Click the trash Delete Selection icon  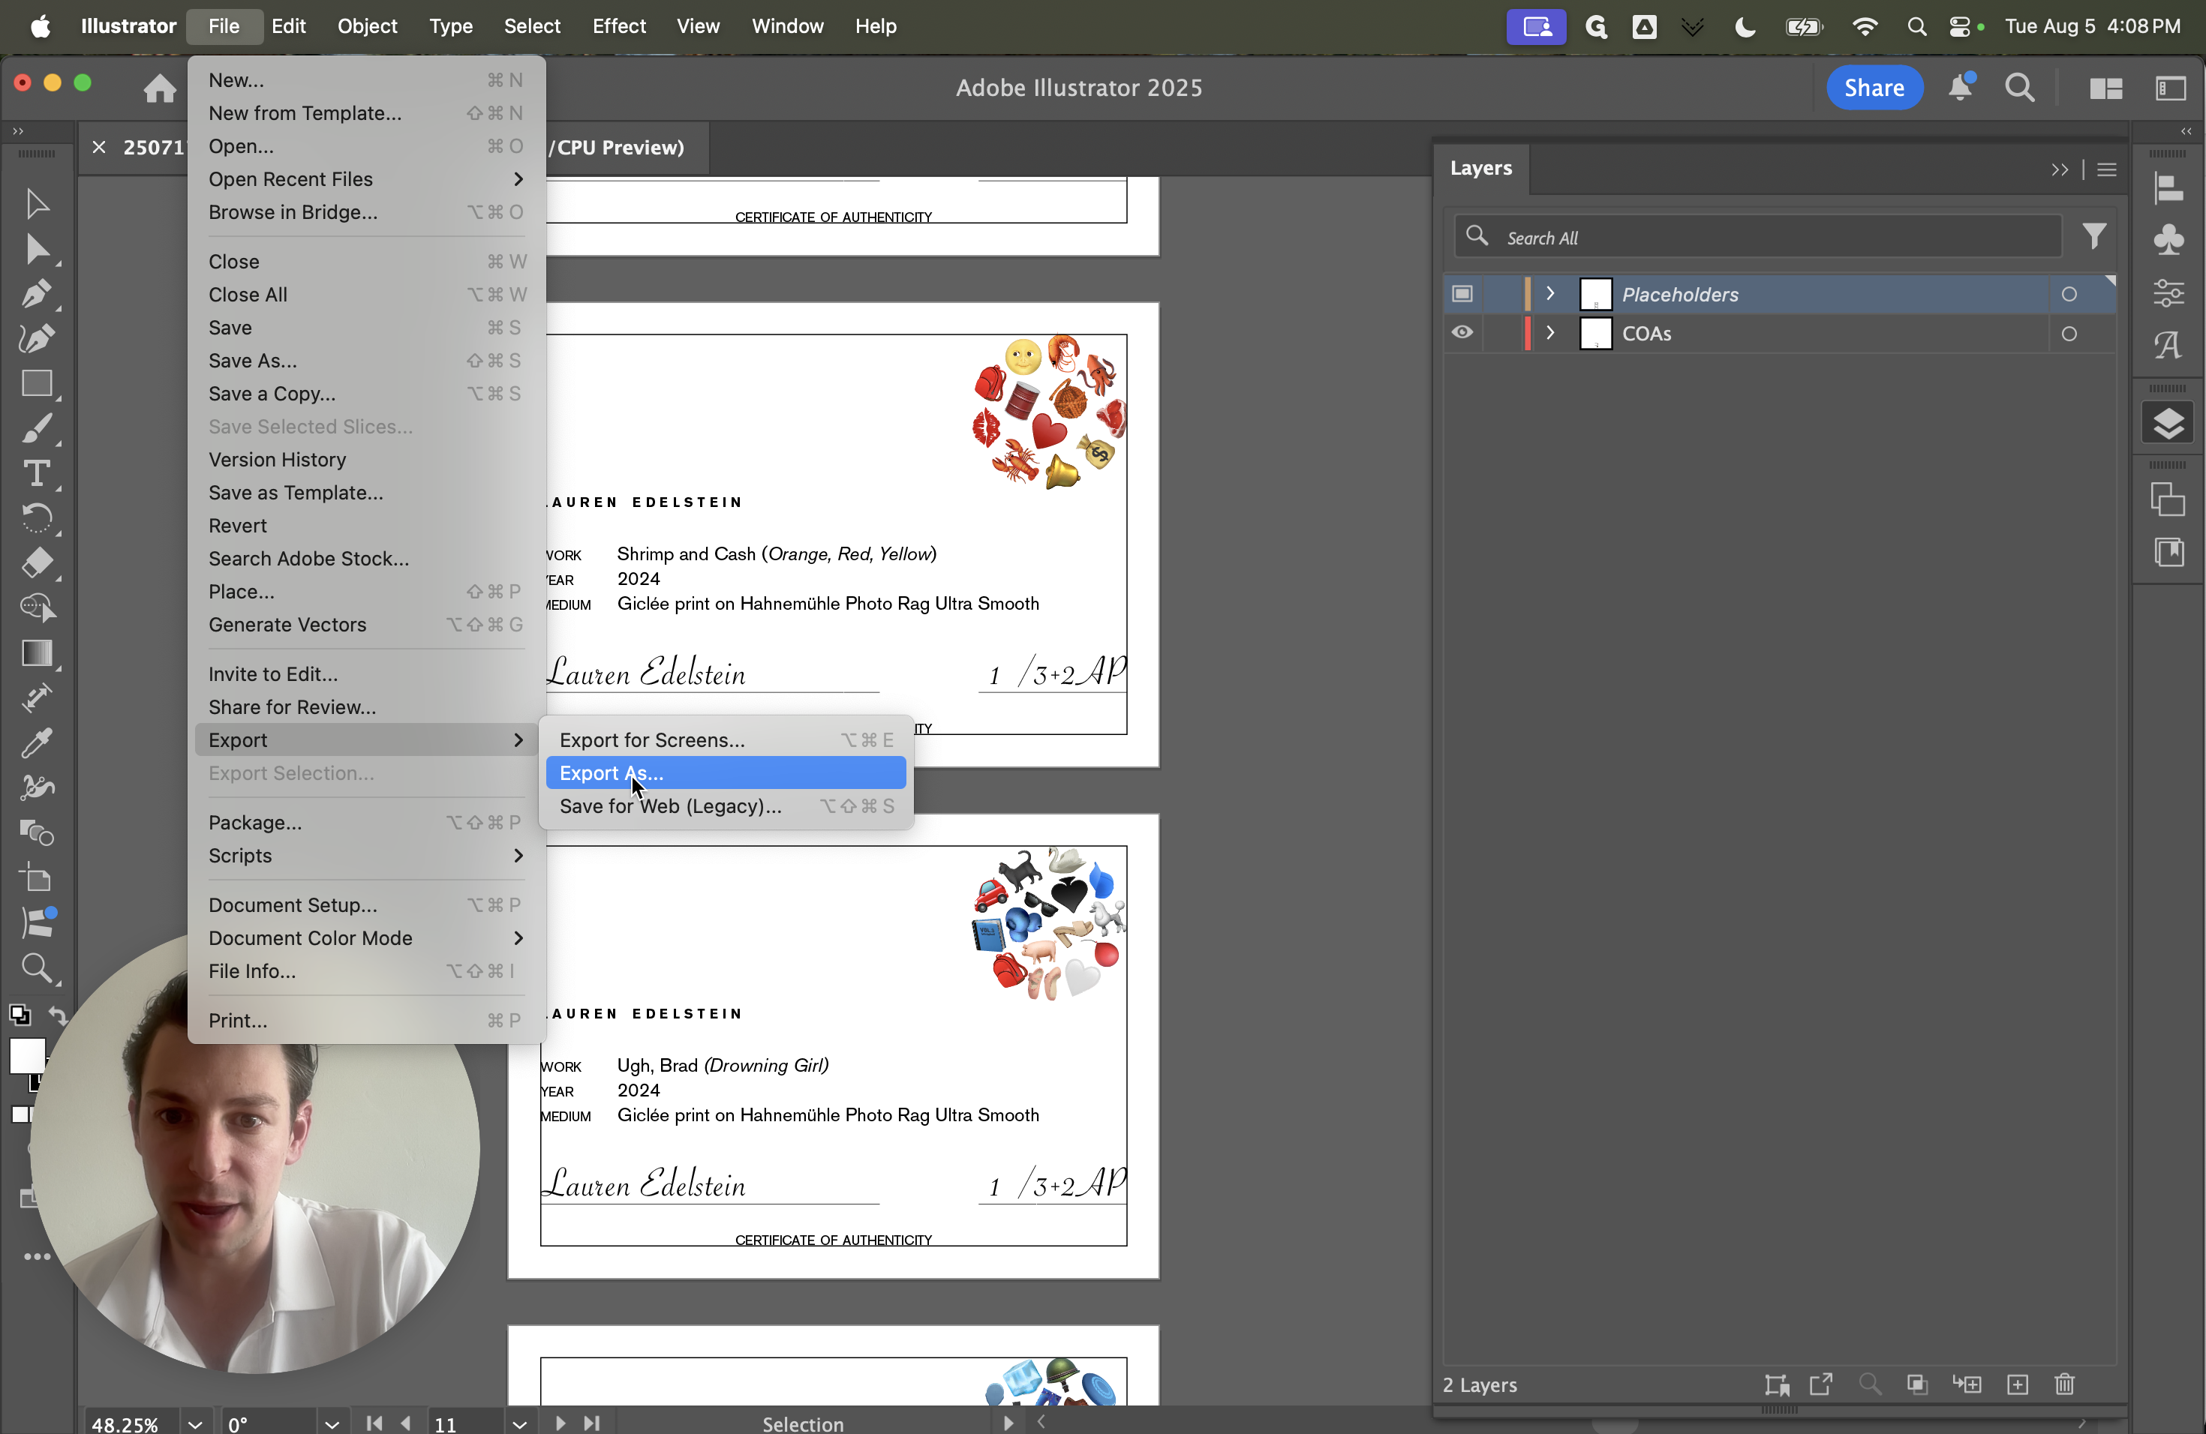2064,1384
